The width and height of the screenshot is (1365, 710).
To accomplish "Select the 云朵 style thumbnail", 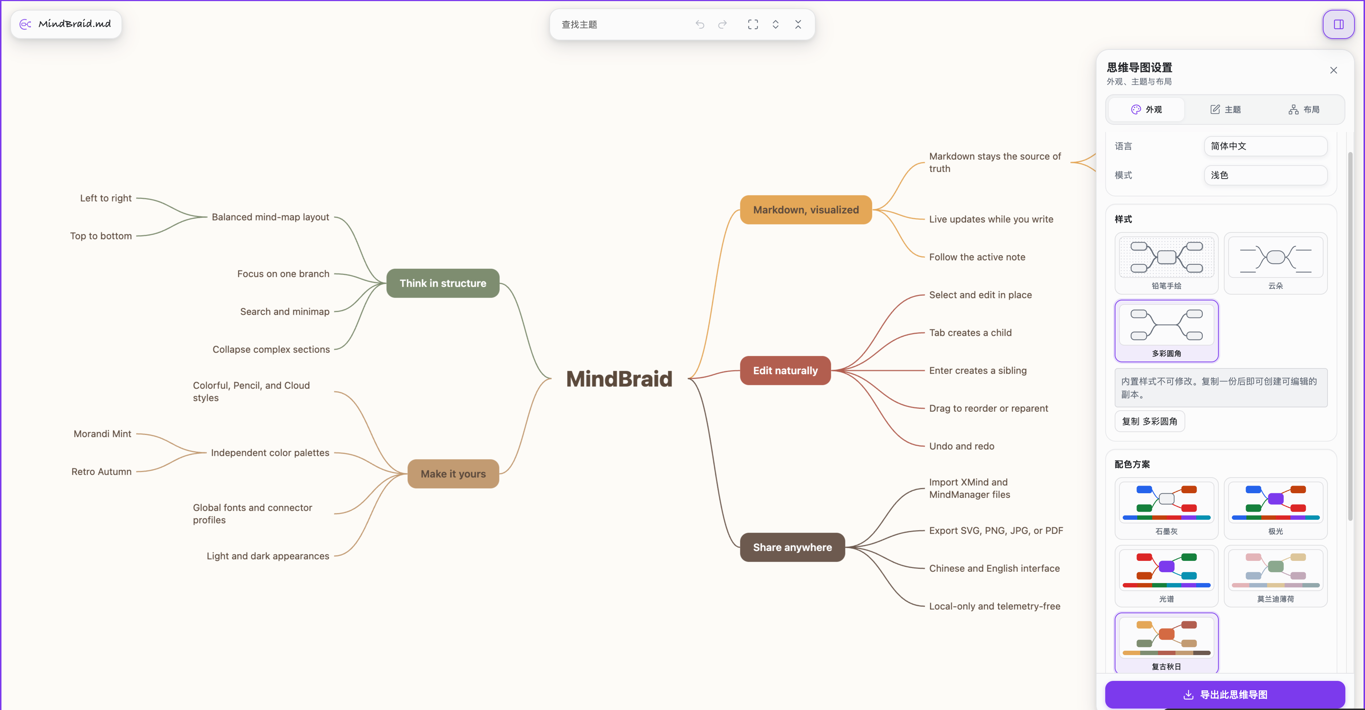I will pos(1276,263).
